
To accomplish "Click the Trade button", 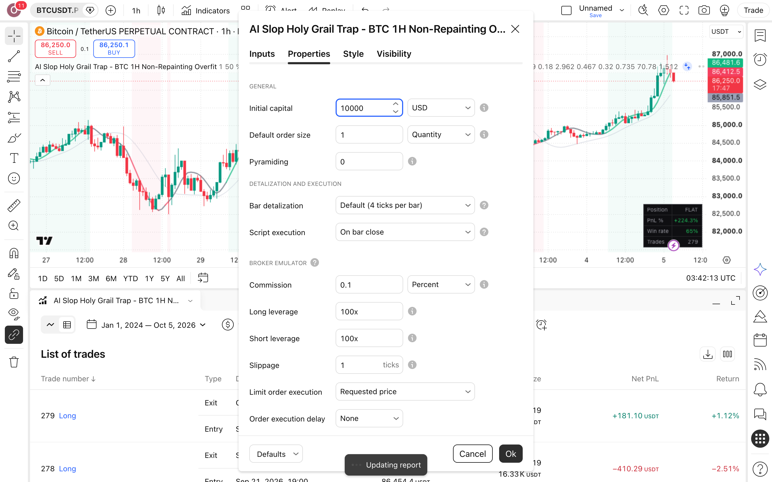I will (x=753, y=10).
